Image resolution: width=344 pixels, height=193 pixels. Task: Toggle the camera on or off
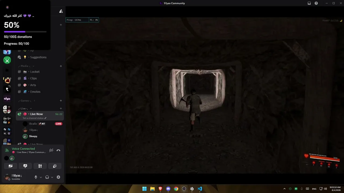click(x=10, y=166)
